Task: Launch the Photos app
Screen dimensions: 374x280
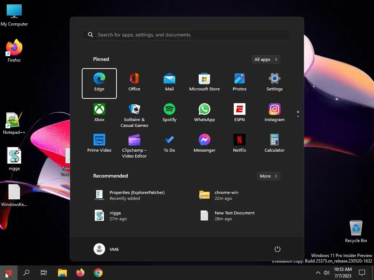Action: pyautogui.click(x=240, y=82)
